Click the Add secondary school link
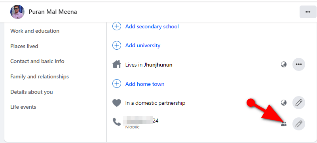 pyautogui.click(x=152, y=26)
